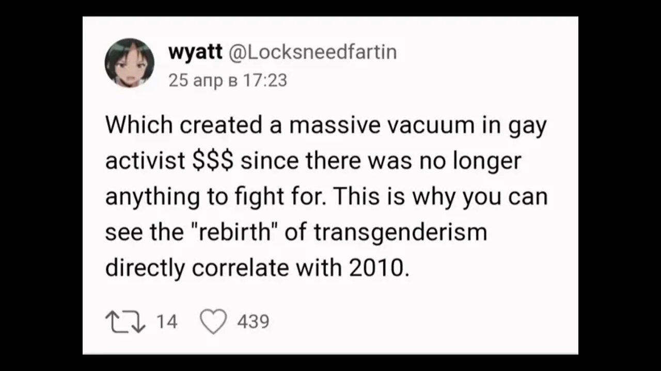Open wyatt's anime profile avatar
Image resolution: width=661 pixels, height=371 pixels.
coord(130,63)
